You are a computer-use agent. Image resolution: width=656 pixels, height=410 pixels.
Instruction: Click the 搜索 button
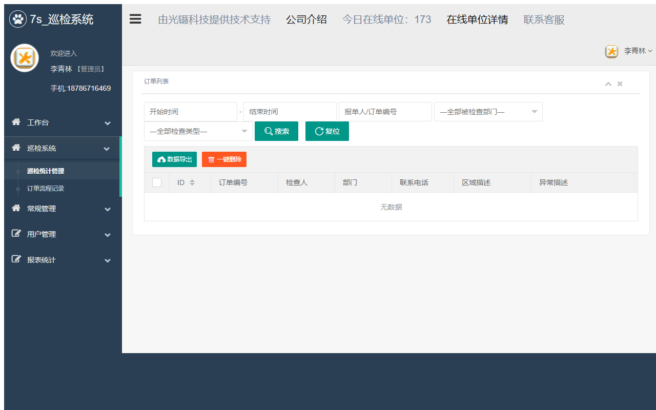[x=277, y=131]
